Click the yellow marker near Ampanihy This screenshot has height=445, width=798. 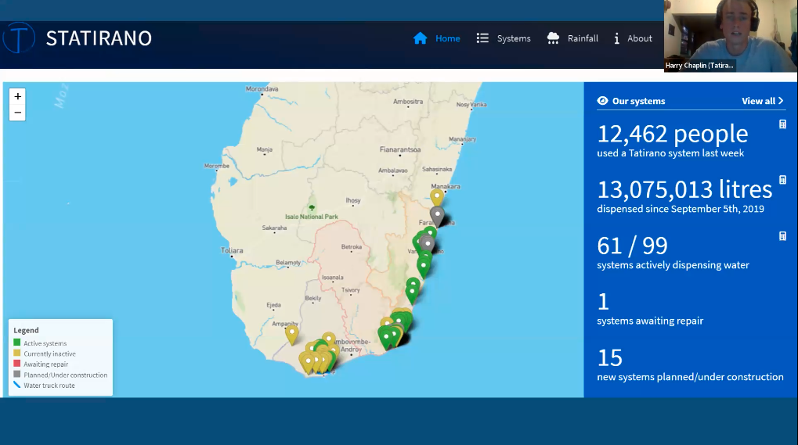coord(291,335)
